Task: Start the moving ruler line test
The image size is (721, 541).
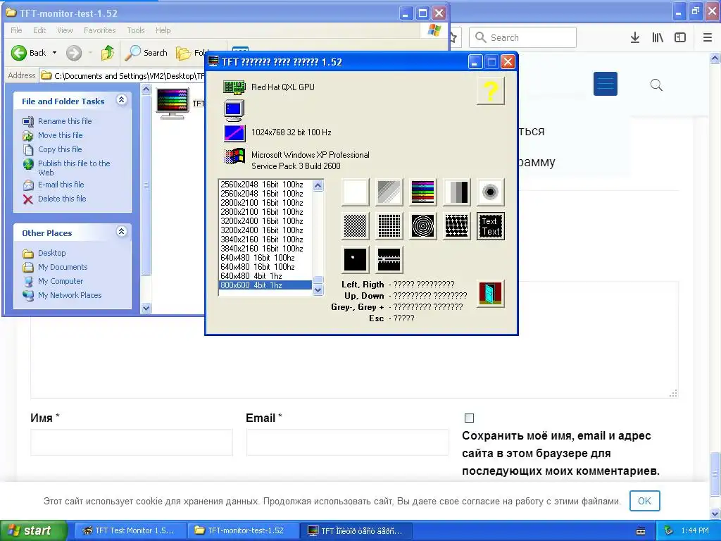Action: (x=389, y=259)
